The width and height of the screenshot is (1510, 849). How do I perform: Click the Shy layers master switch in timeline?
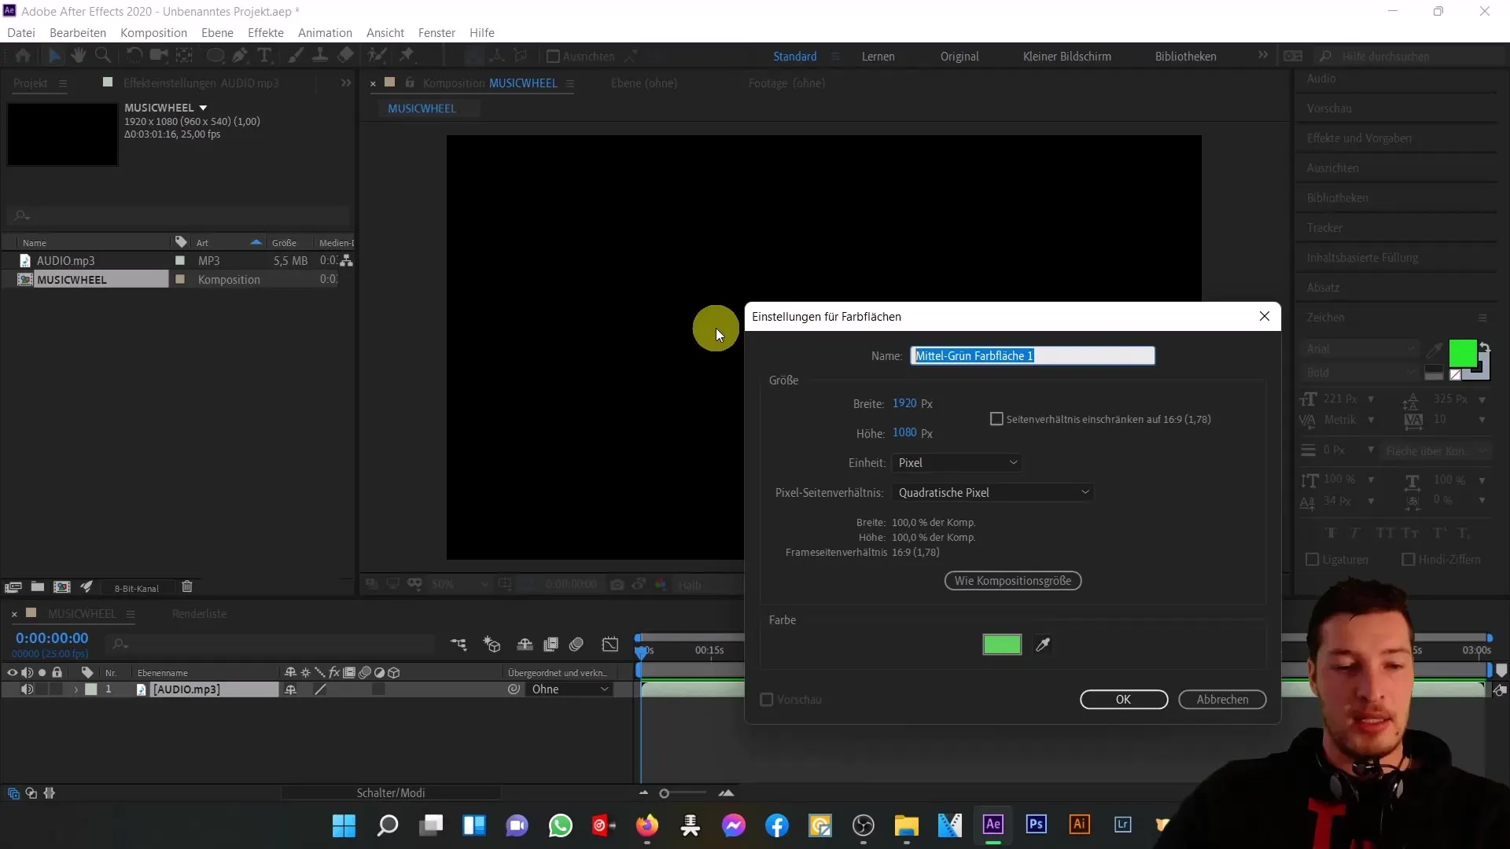[x=525, y=645]
